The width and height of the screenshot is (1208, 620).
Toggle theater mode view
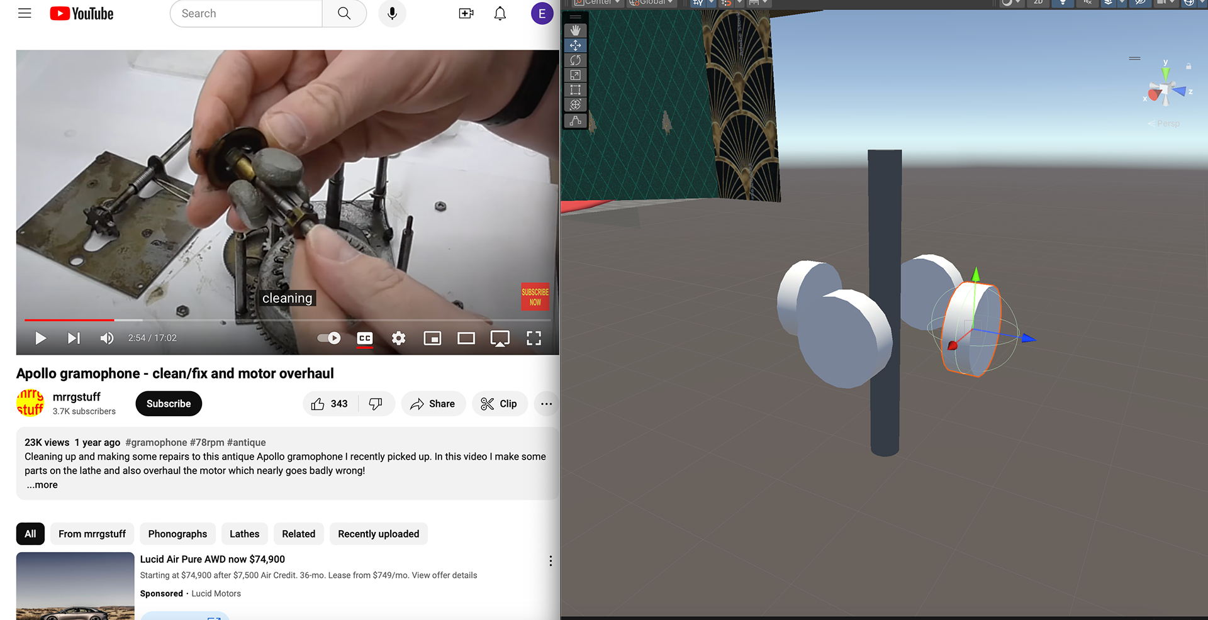tap(466, 338)
